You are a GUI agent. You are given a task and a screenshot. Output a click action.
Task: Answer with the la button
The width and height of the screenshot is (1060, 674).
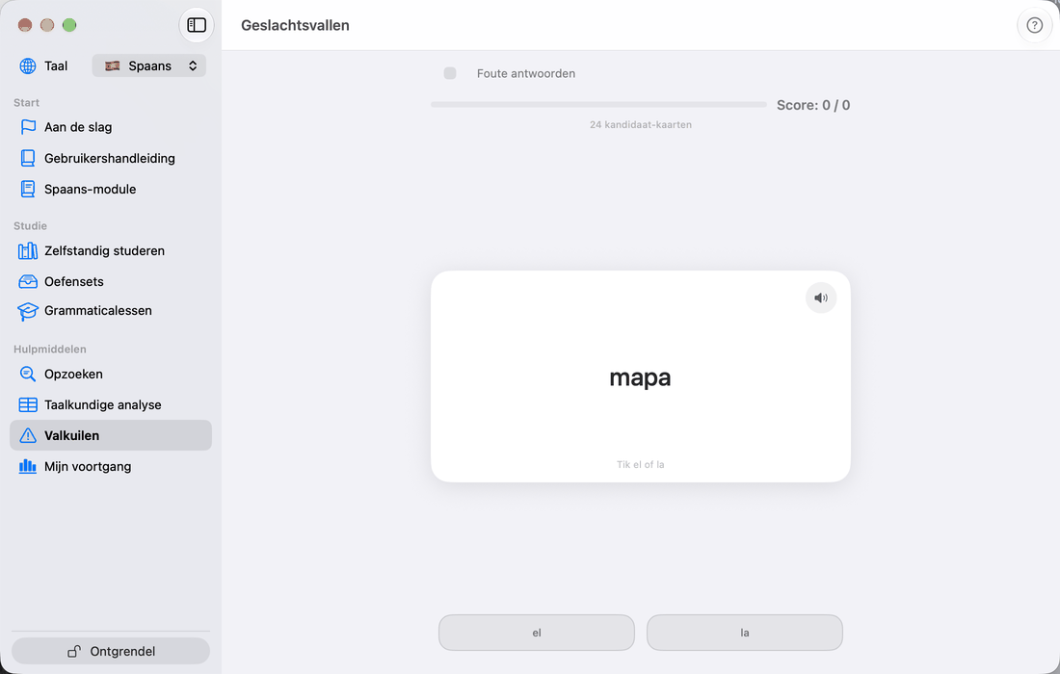[745, 633]
